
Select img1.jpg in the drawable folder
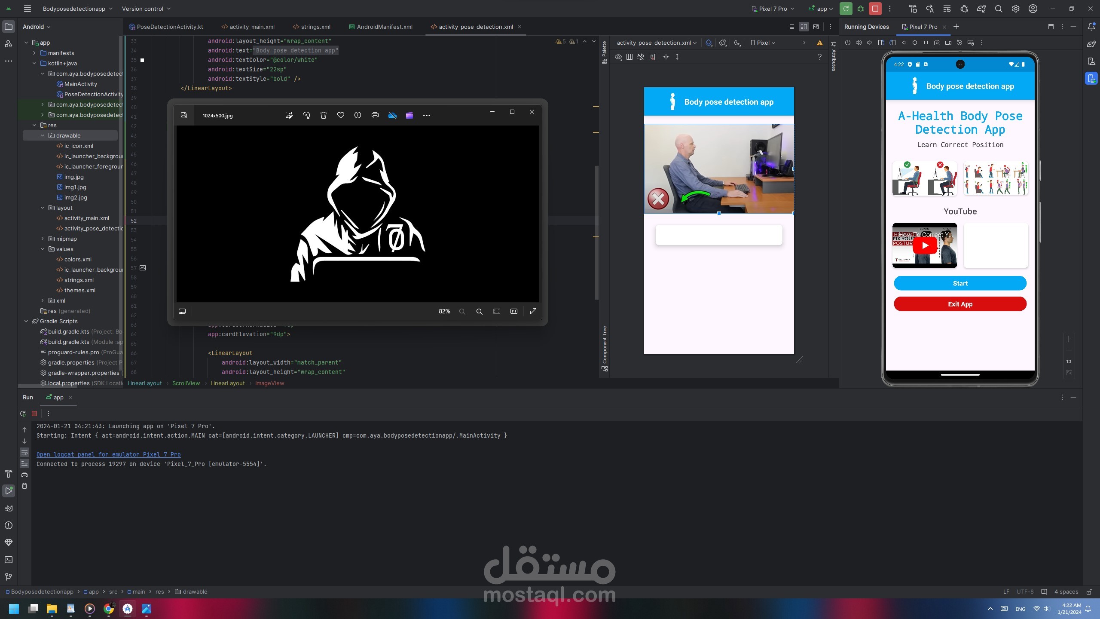(x=75, y=187)
